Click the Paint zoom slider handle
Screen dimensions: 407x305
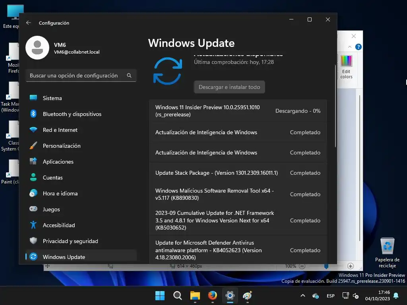point(326,266)
